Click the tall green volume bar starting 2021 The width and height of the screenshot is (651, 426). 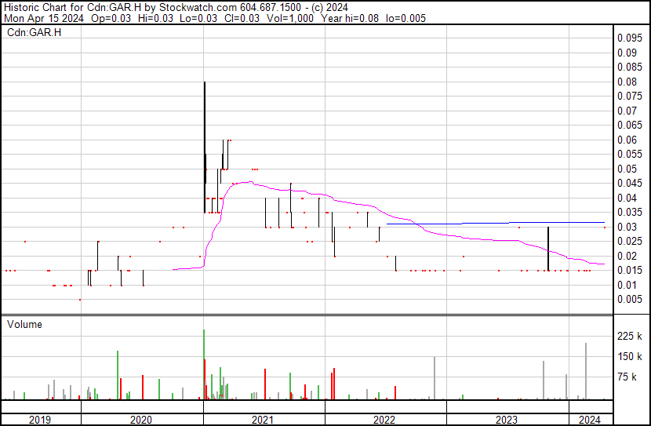204,365
